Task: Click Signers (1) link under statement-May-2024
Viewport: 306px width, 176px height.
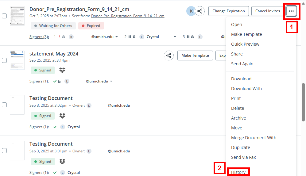Action: (39, 81)
